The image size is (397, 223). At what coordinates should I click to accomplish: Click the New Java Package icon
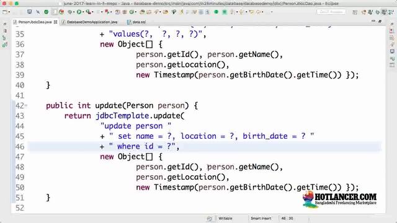tap(125, 12)
